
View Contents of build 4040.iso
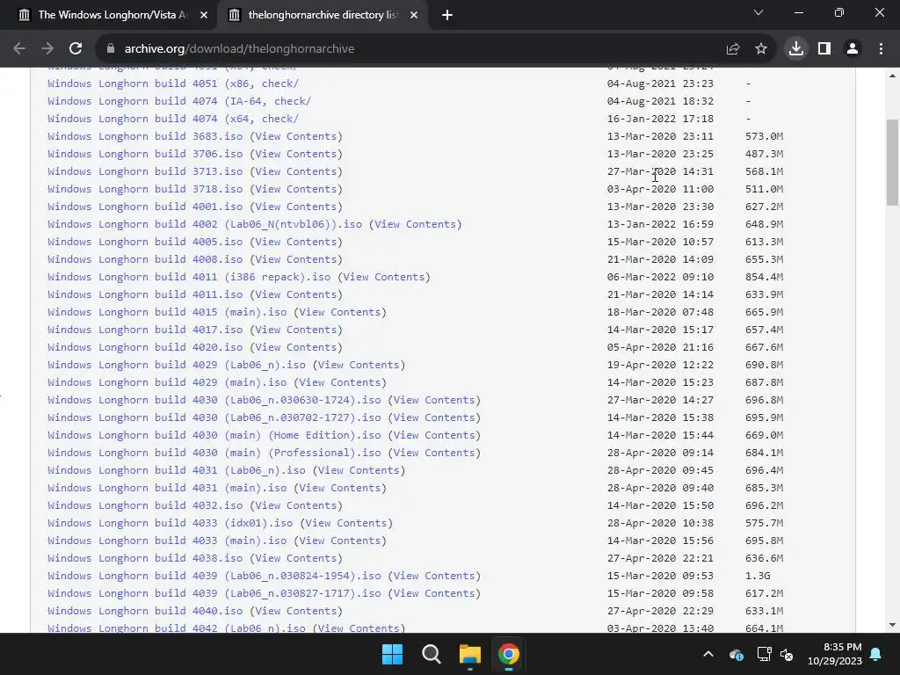coord(295,612)
